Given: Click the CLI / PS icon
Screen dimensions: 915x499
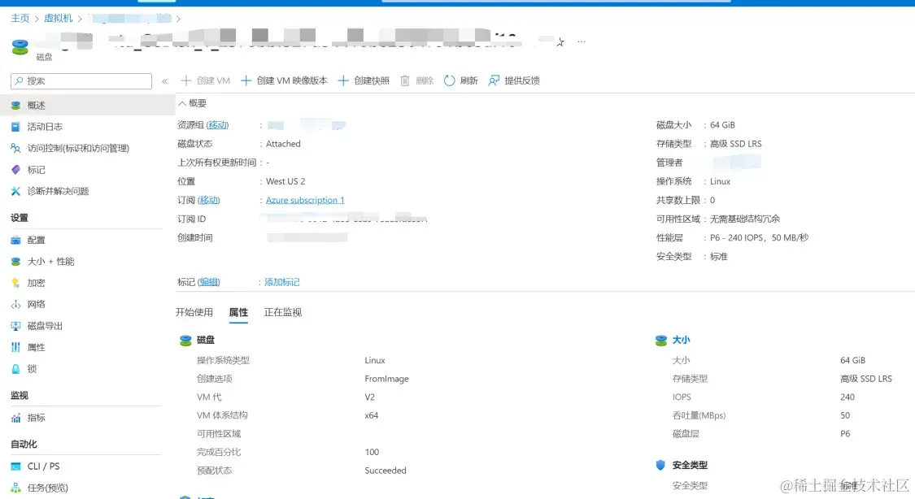Looking at the screenshot, I should tap(15, 466).
